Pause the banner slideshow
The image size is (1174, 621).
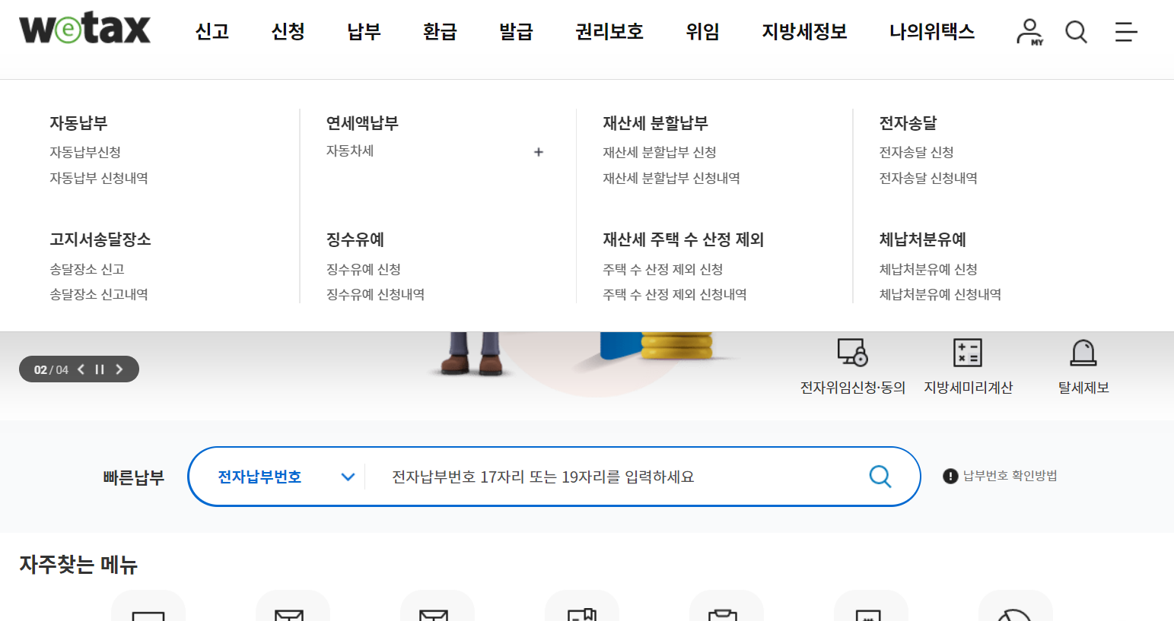[100, 369]
